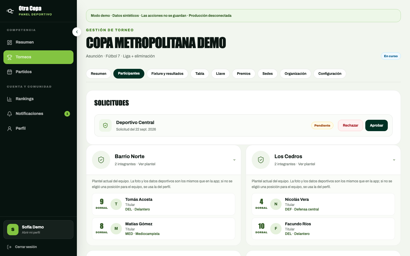Collapse the Los Cedros team card
Image resolution: width=410 pixels, height=256 pixels.
tap(394, 160)
